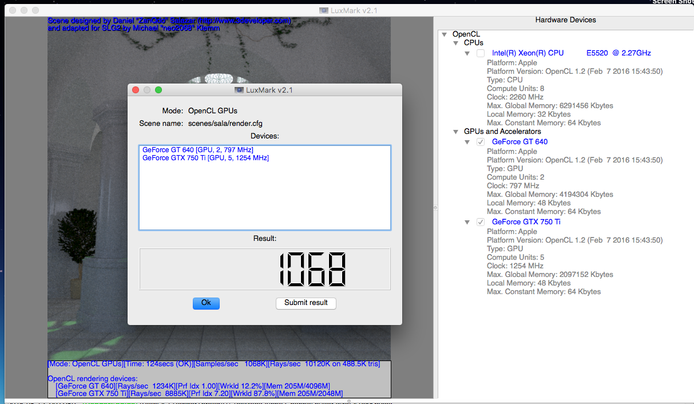The height and width of the screenshot is (404, 694).
Task: Click the GeForce GTX 750 Ti rays/sec status row
Action: coord(199,394)
